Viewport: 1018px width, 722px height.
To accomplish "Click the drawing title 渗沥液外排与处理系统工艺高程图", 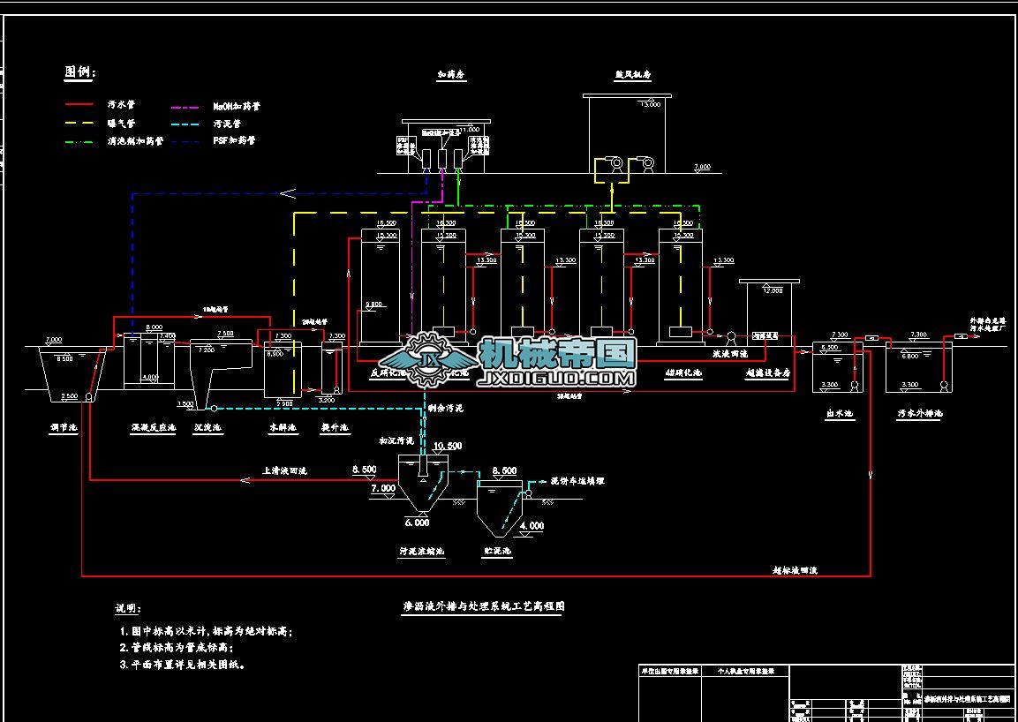I will pyautogui.click(x=483, y=607).
